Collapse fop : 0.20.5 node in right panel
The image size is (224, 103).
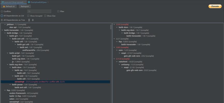(117, 42)
